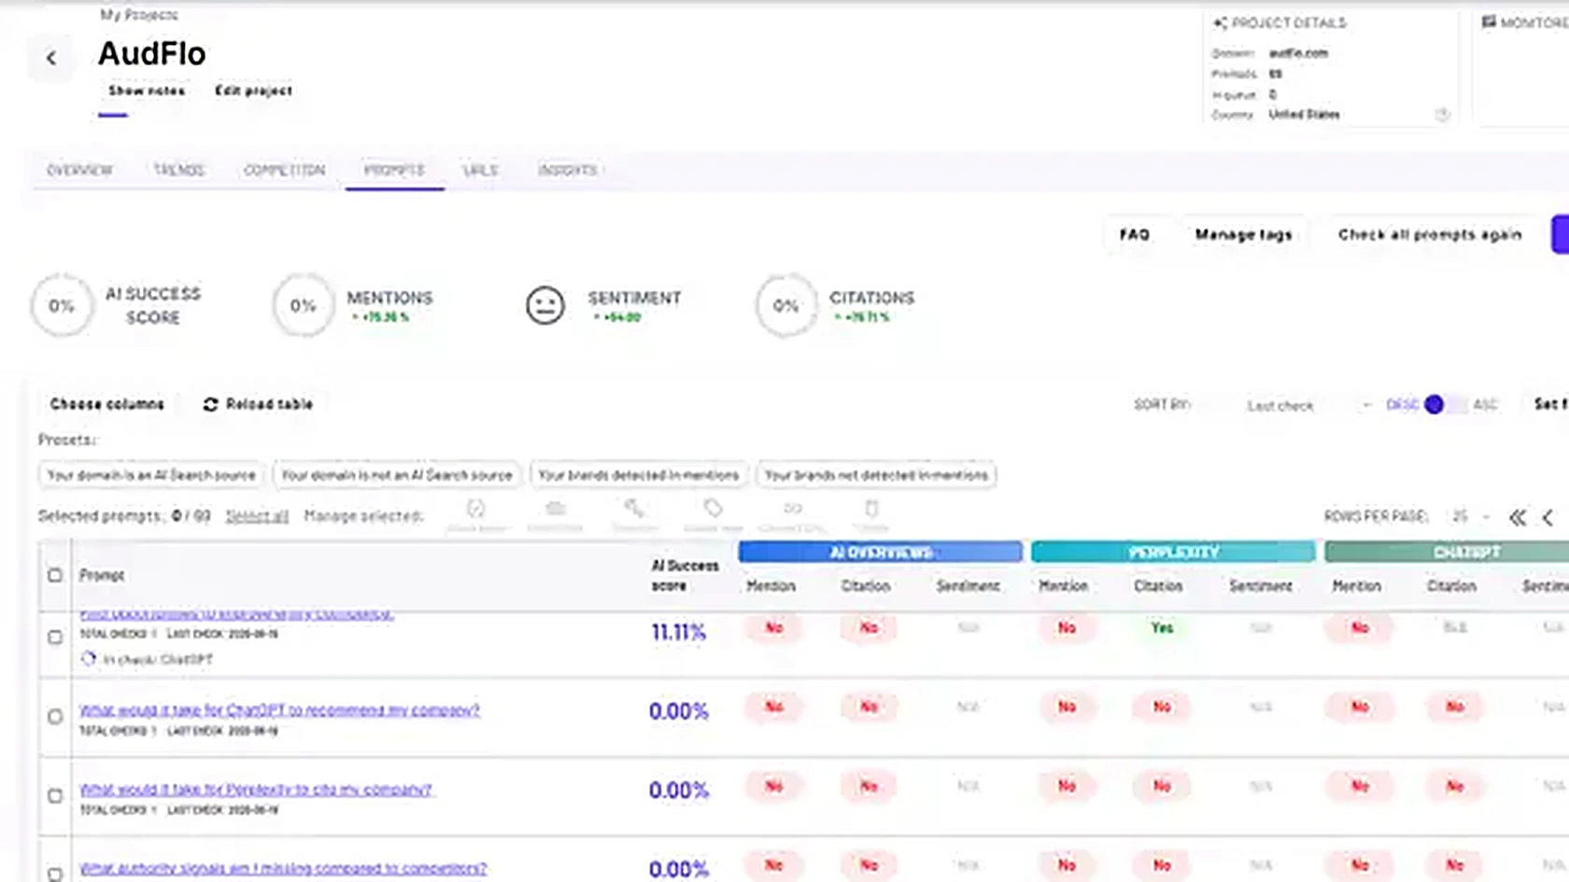Open prompt 'What authority signals am I missing'

(x=283, y=869)
